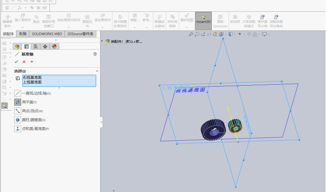Select the one line/edge/axis option
The height and width of the screenshot is (192, 326).
[x=32, y=93]
